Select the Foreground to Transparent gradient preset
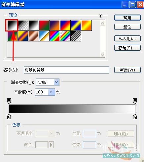 coord(23,25)
